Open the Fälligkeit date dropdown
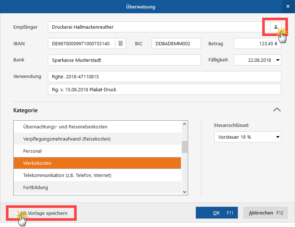 click(278, 60)
